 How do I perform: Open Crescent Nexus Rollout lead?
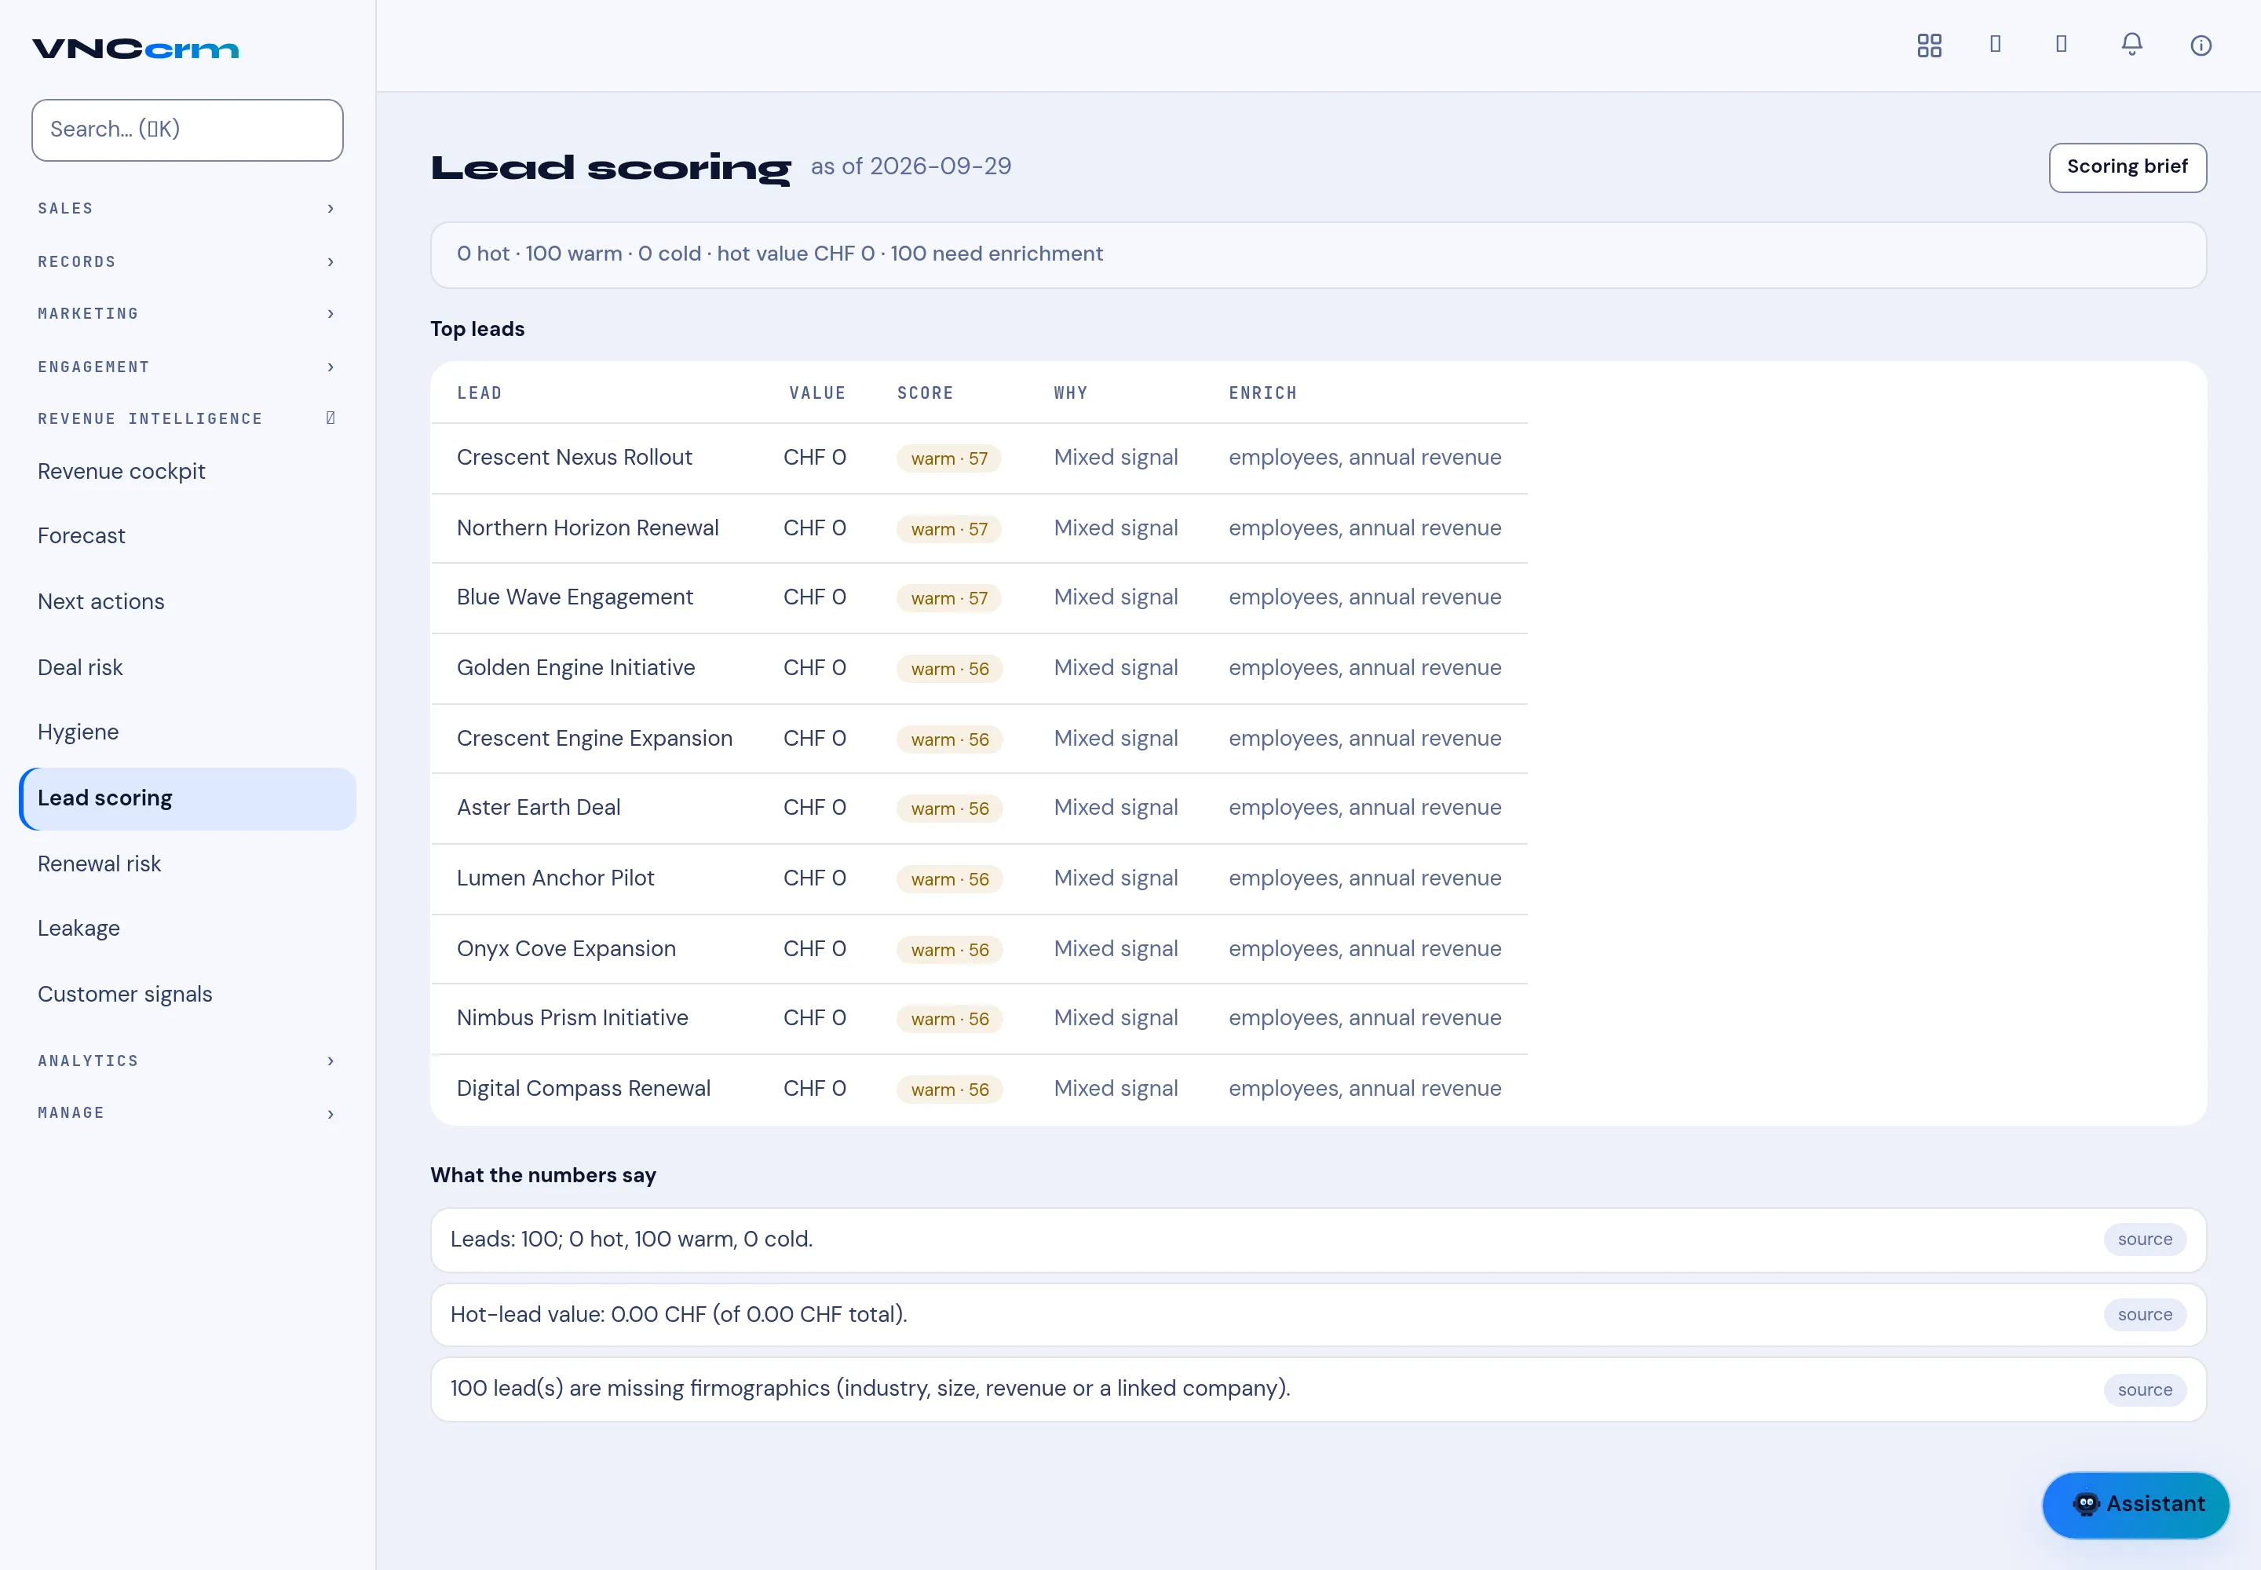click(574, 458)
